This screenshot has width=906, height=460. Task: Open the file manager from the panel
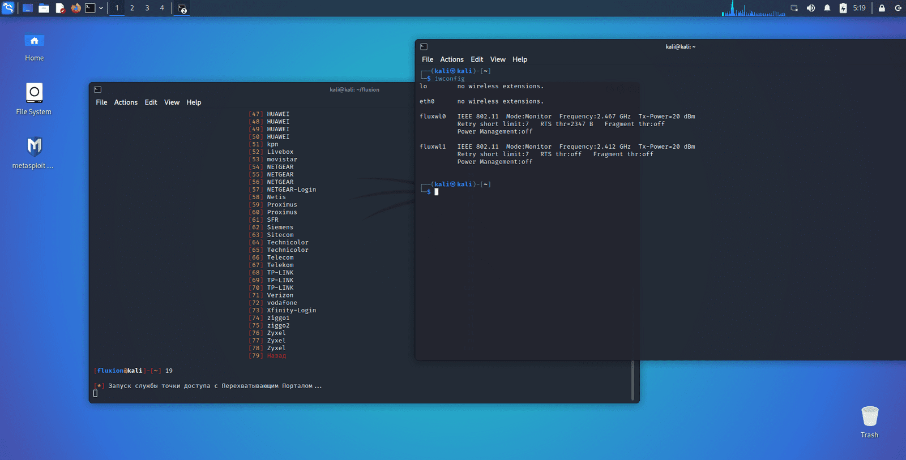point(44,8)
